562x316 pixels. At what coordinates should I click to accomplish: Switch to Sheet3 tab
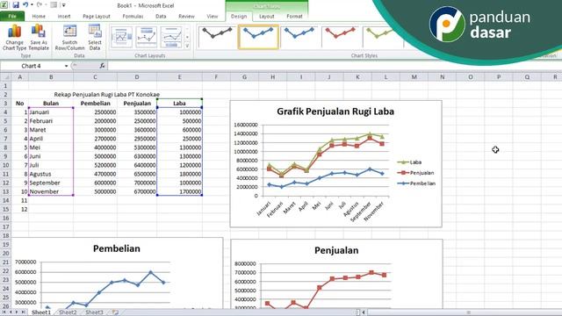94,312
